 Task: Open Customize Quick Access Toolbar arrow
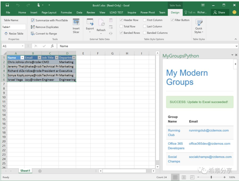coord(49,5)
